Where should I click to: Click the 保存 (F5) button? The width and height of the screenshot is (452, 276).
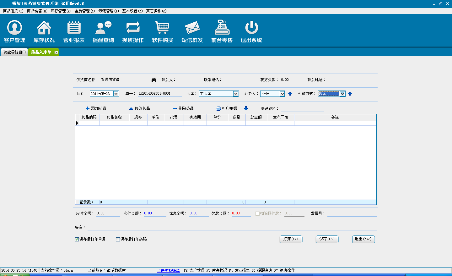click(x=327, y=239)
